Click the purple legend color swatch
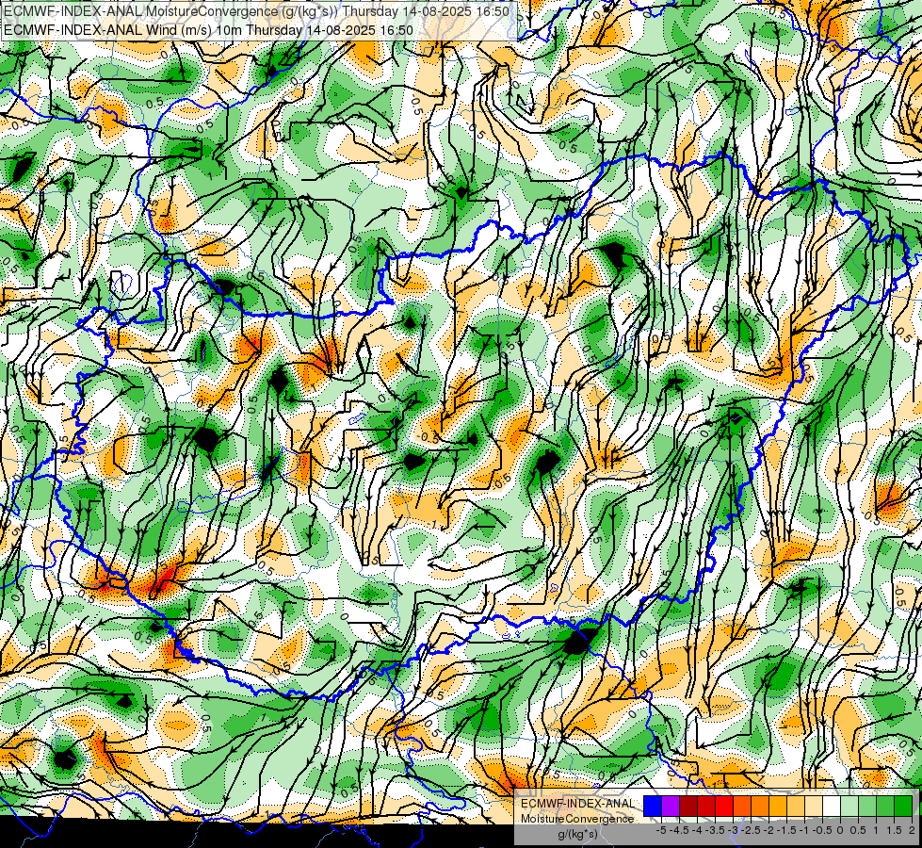The image size is (922, 848). pyautogui.click(x=671, y=806)
